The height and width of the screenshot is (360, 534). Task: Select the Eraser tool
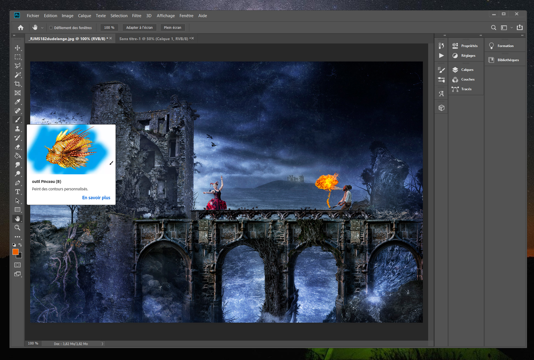point(17,147)
